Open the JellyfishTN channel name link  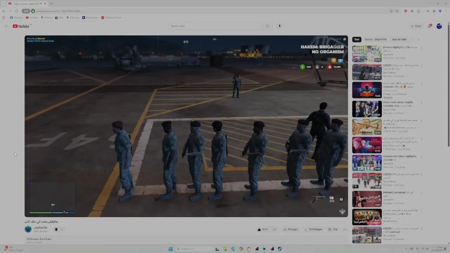click(40, 228)
